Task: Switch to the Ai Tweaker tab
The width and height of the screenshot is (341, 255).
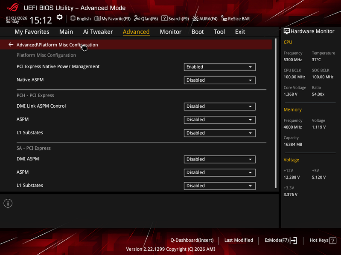Action: click(98, 32)
